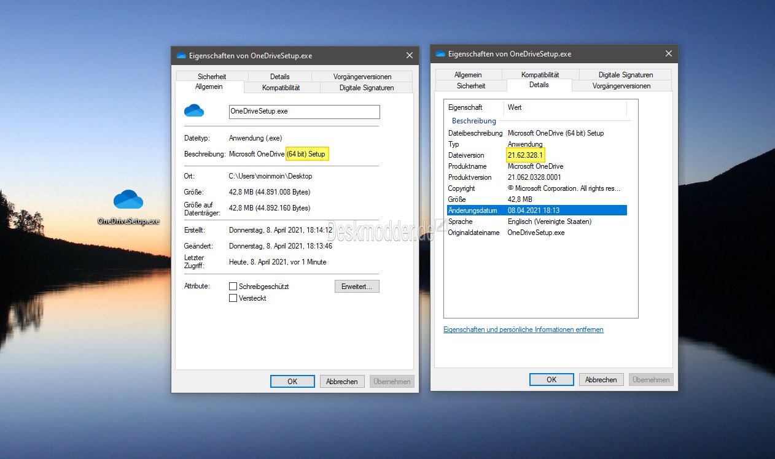
Task: Switch to Sicherheit tab in the right dialog
Action: click(x=471, y=86)
